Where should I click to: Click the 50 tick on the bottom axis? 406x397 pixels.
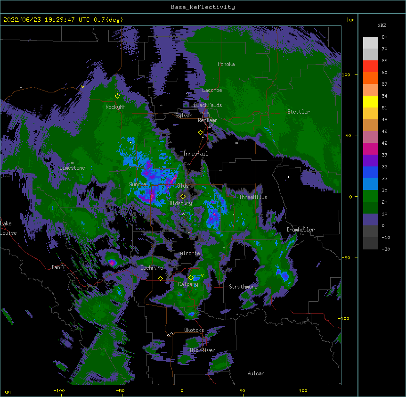242,391
